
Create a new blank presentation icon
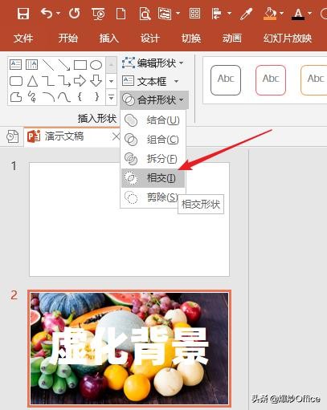click(x=121, y=14)
